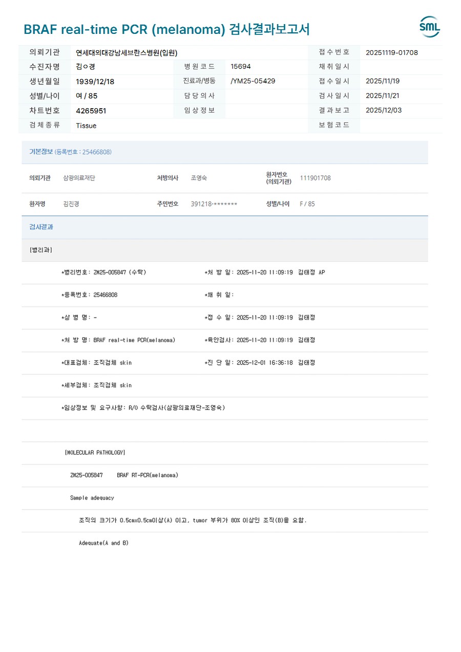This screenshot has height=652, width=461.
Task: Select the '*접 수 일' timestamp line
Action: tap(260, 318)
